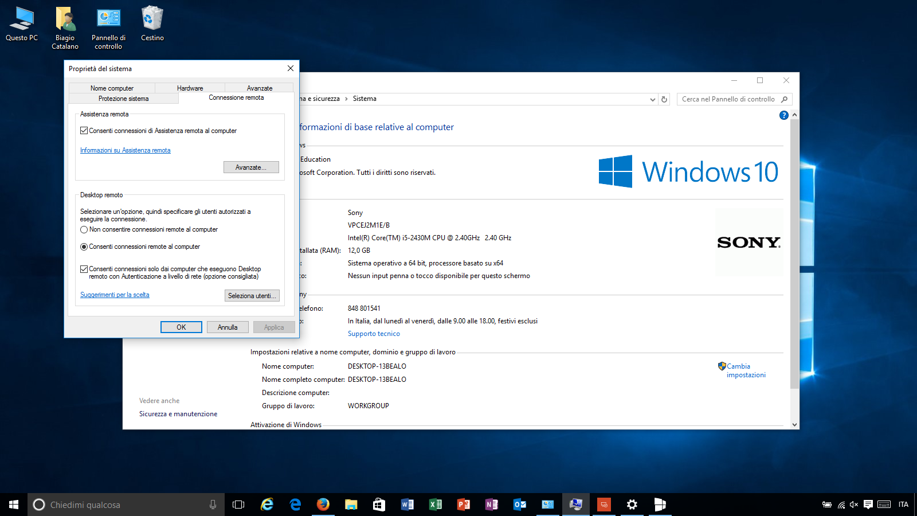Viewport: 917px width, 516px height.
Task: Expand the breadcrumb arrow before Sistema
Action: [x=346, y=99]
